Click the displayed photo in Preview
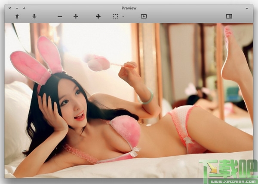 point(129,100)
